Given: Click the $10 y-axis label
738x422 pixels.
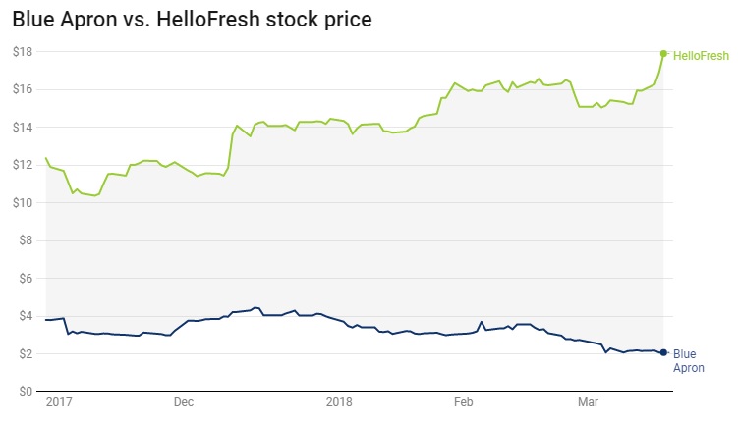Looking at the screenshot, I should tap(24, 202).
